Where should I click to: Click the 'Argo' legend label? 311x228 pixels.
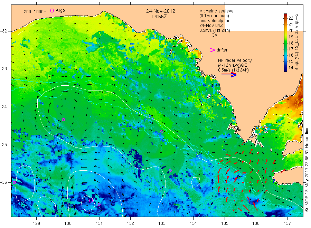point(60,10)
